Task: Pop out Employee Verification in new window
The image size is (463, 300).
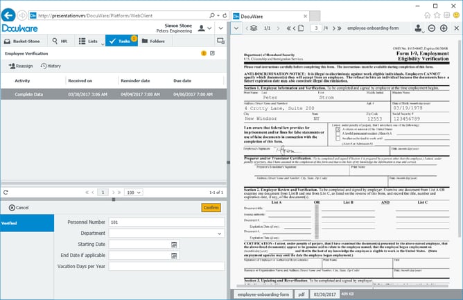Action: click(220, 53)
